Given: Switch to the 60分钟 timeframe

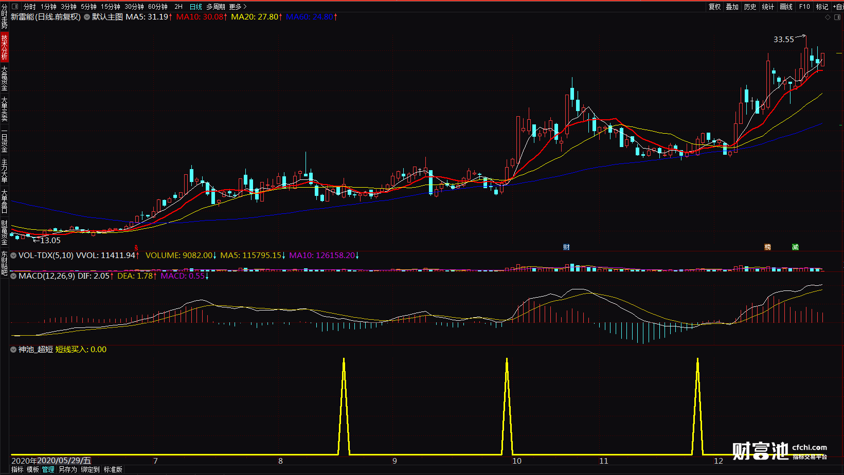Looking at the screenshot, I should coord(158,7).
